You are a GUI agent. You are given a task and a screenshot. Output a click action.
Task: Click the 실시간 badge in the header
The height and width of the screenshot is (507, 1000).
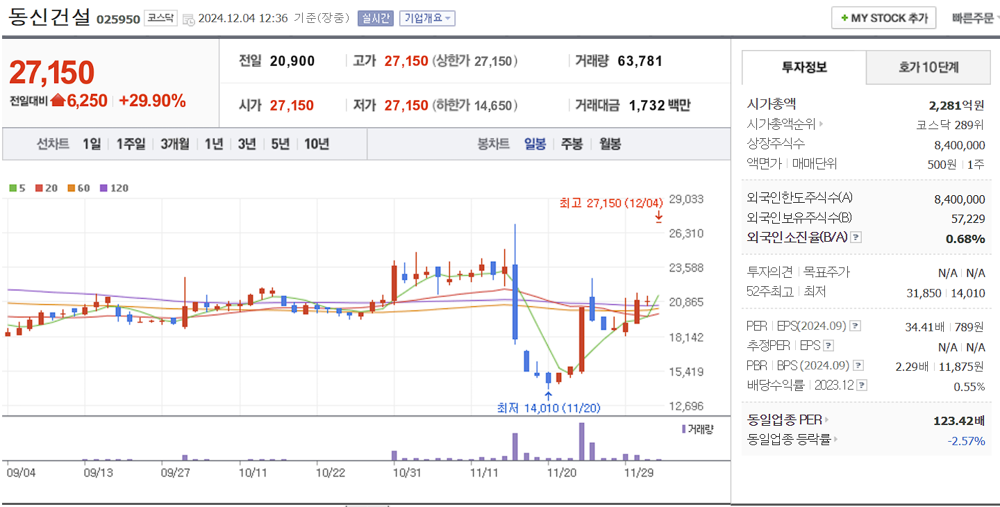coord(375,18)
